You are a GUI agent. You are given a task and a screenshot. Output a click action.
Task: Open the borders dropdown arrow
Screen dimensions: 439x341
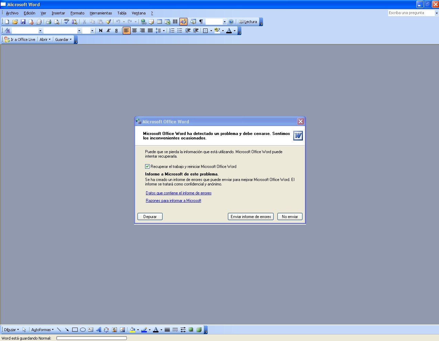(x=211, y=31)
